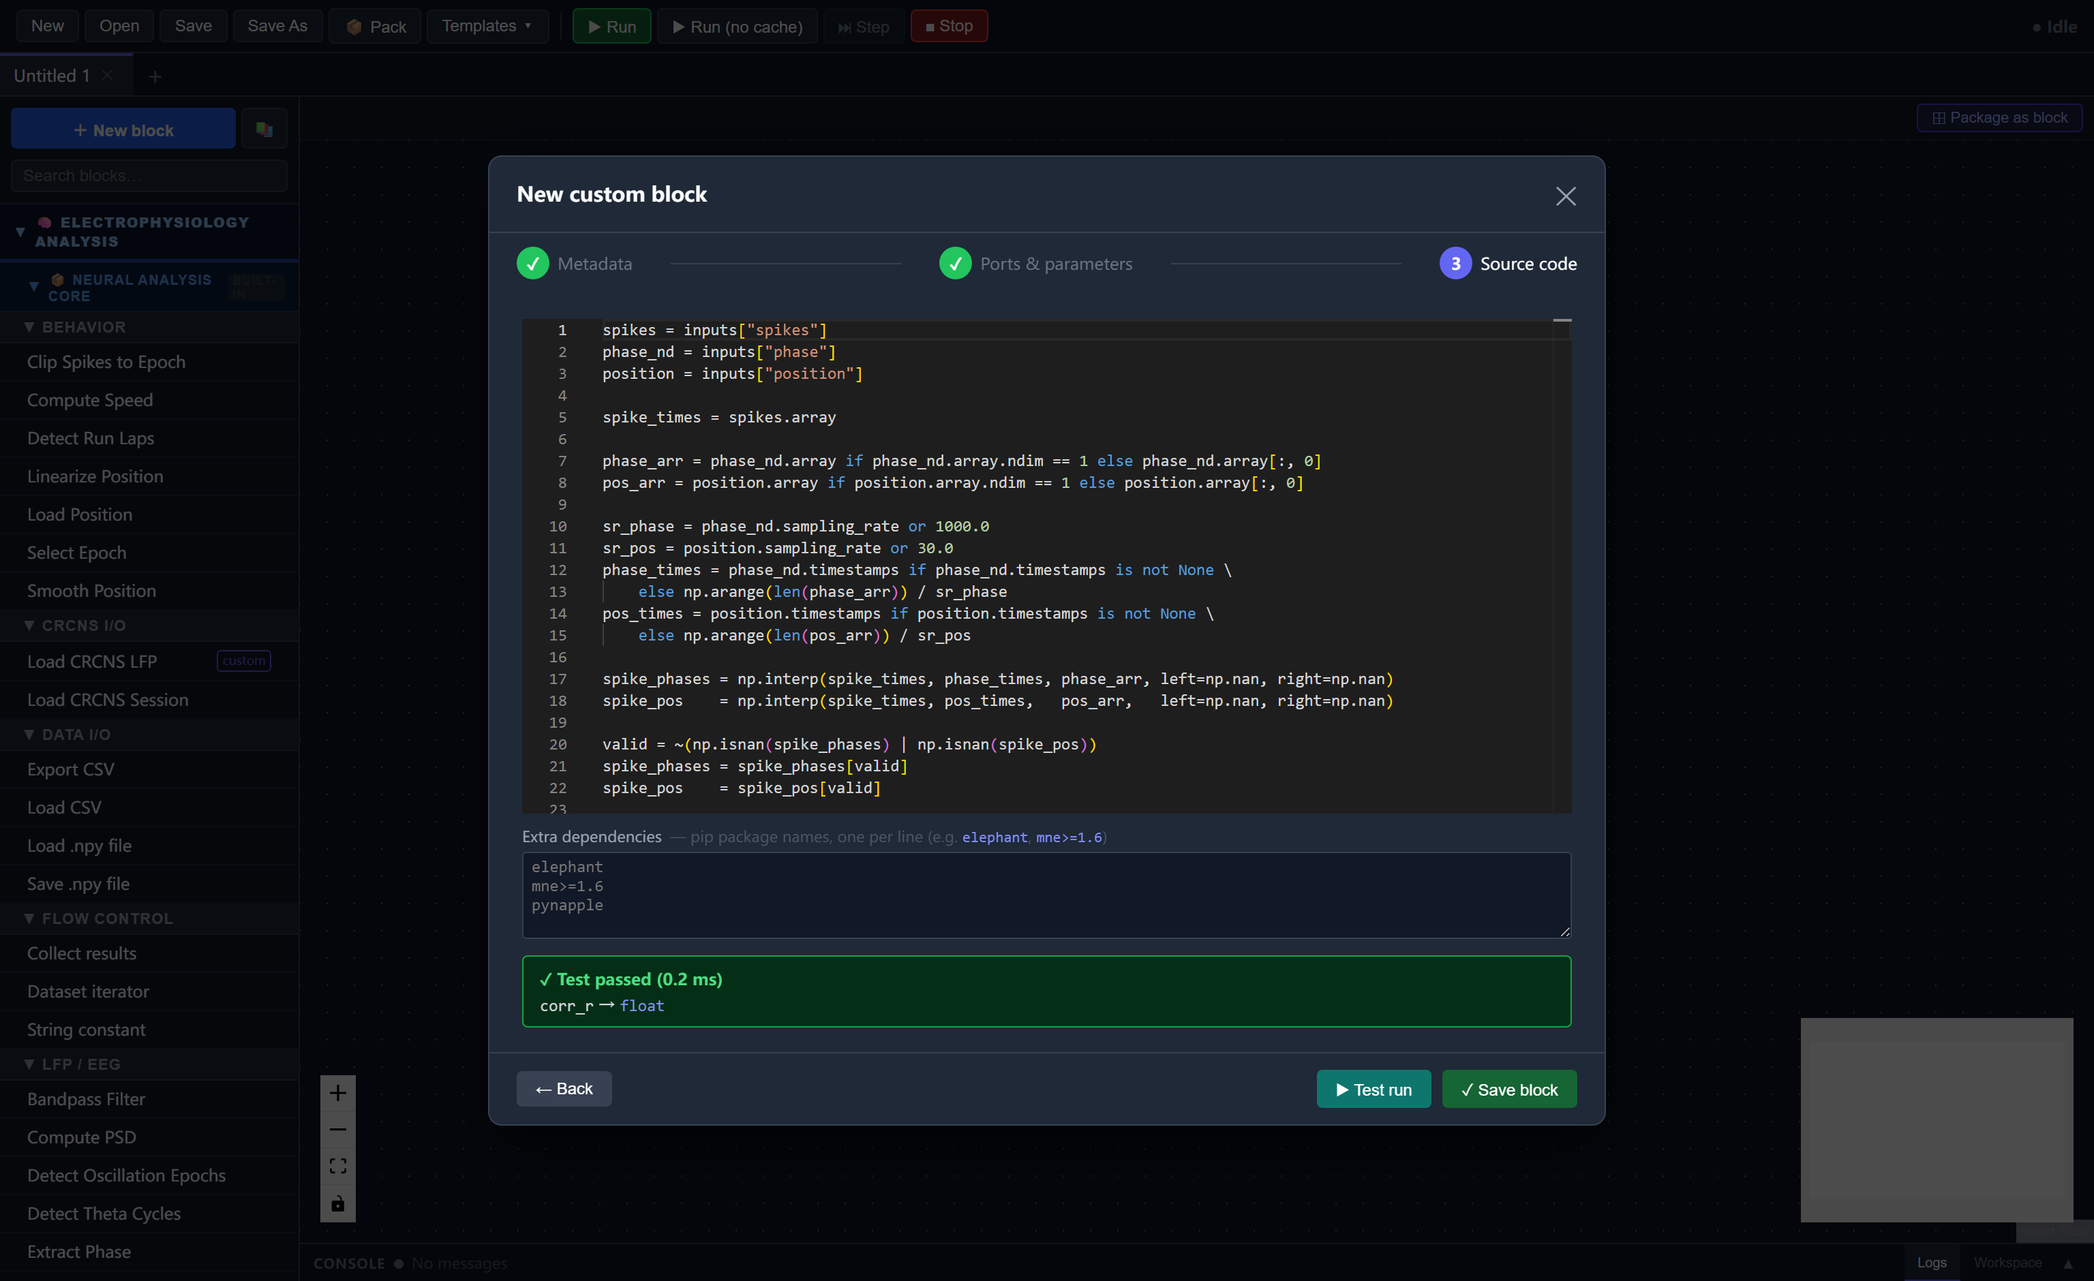Click Run (no cache) in the toolbar
2094x1281 pixels.
[737, 27]
